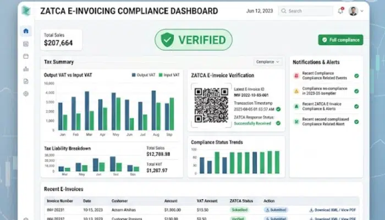385x220 pixels.
Task: Click the Tax Liability Breakdown heading
Action: click(67, 149)
